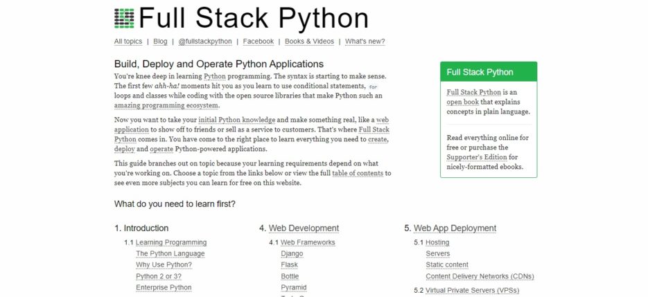Open the Bottle link
Screen dimensions: 648x297
click(x=290, y=276)
